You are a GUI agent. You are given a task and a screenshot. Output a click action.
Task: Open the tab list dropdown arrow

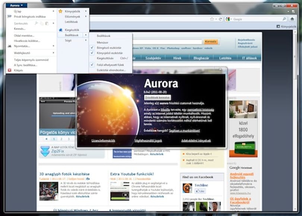point(288,12)
